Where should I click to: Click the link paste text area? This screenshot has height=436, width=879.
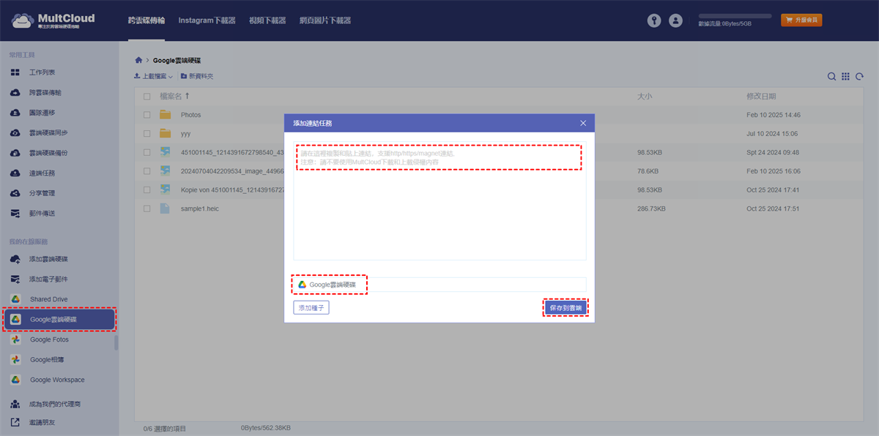tap(439, 201)
